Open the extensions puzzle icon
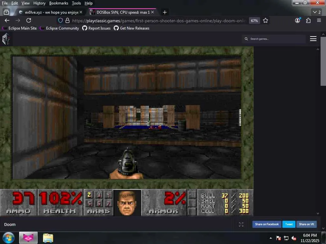 pyautogui.click(x=308, y=20)
